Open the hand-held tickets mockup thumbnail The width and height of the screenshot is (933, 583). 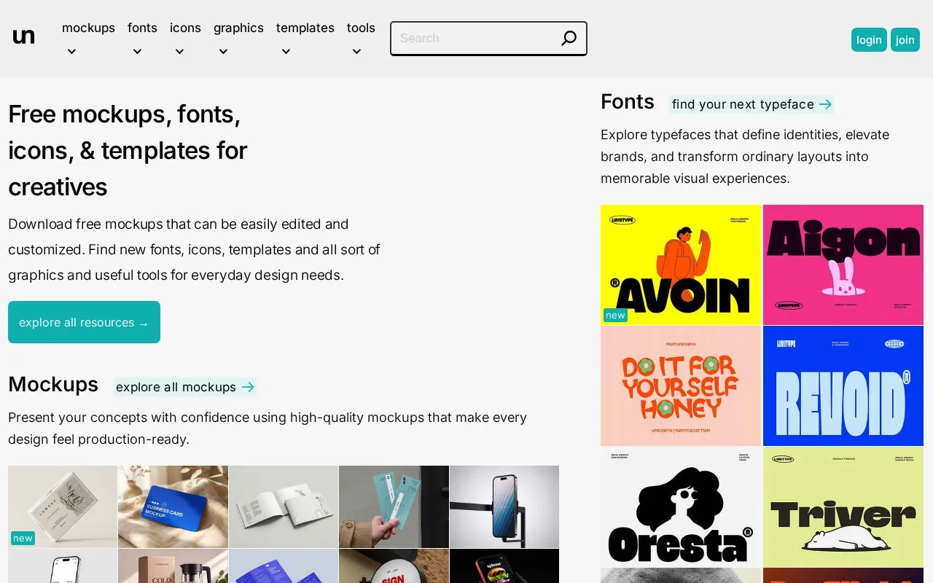pos(394,506)
